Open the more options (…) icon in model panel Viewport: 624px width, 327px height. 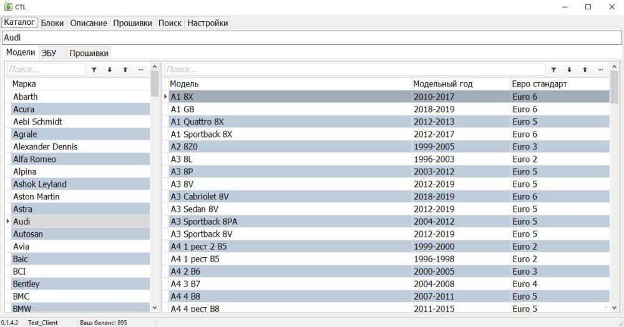tap(600, 70)
